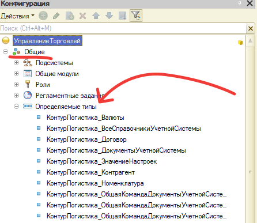Click the red X Delete toolbar icon

(x=82, y=16)
